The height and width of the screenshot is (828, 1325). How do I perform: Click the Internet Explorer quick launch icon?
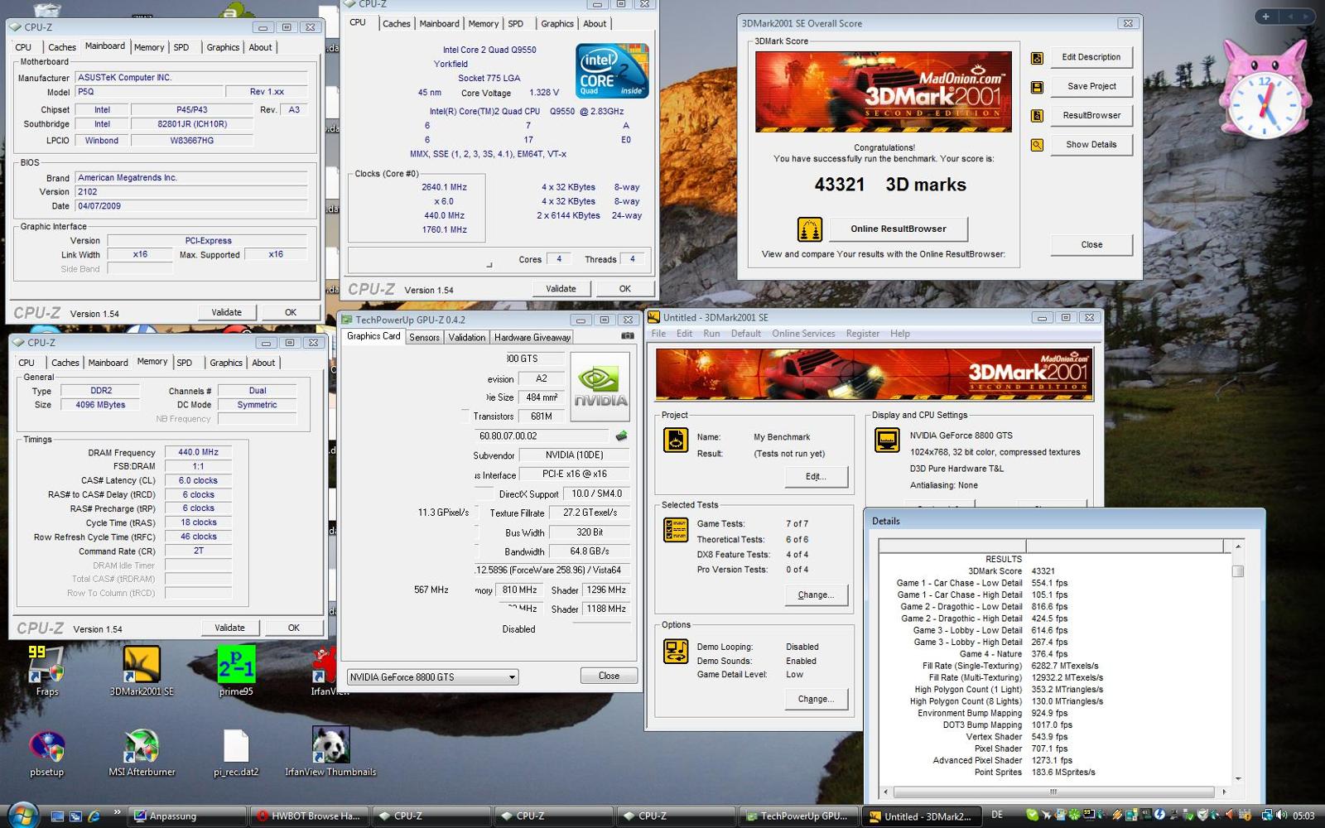click(94, 816)
